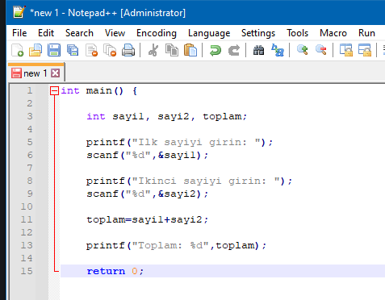
Task: Click line number 1 in the margin
Action: click(x=30, y=90)
